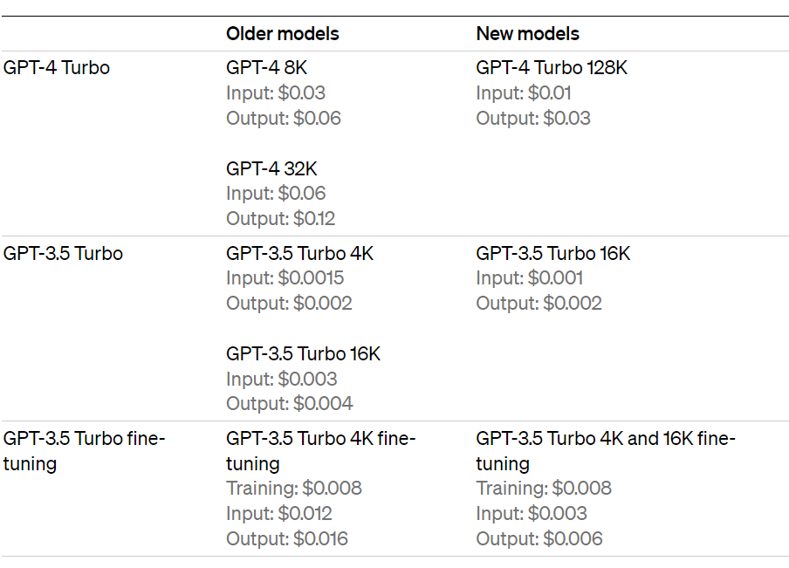Click 'GPT-3.5 Turbo 16K' under Older models
Image resolution: width=789 pixels, height=568 pixels.
(303, 354)
